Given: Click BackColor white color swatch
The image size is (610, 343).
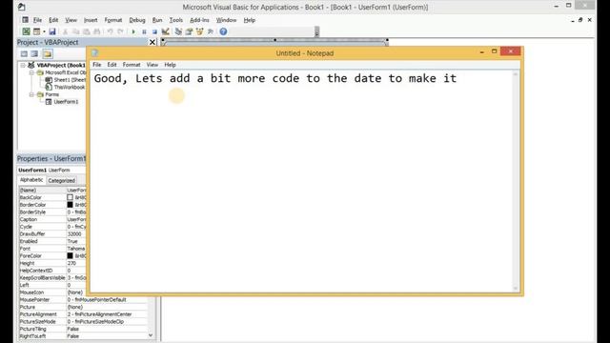Looking at the screenshot, I should pyautogui.click(x=70, y=197).
